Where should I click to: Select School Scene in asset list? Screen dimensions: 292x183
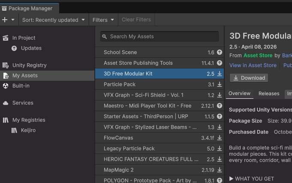pos(160,52)
